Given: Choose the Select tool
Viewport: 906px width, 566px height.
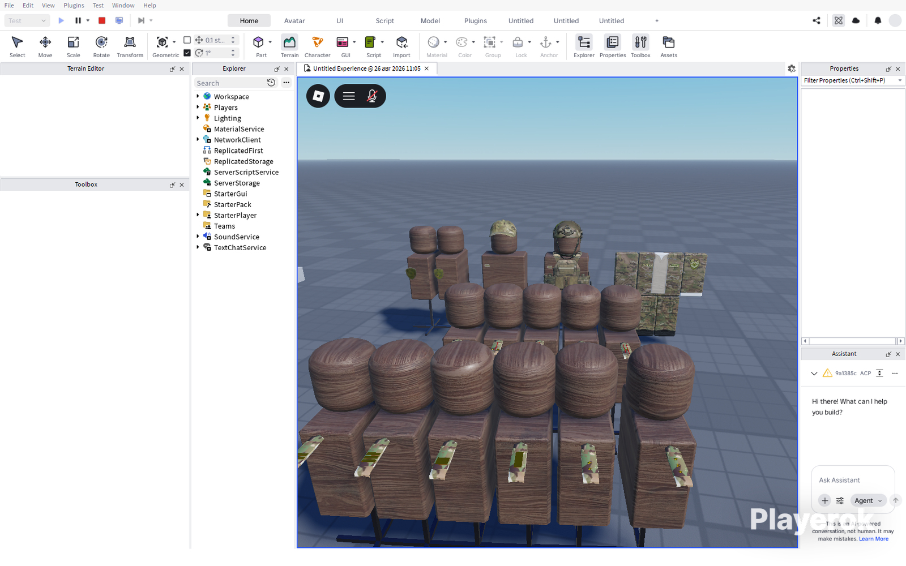Looking at the screenshot, I should click(x=17, y=46).
